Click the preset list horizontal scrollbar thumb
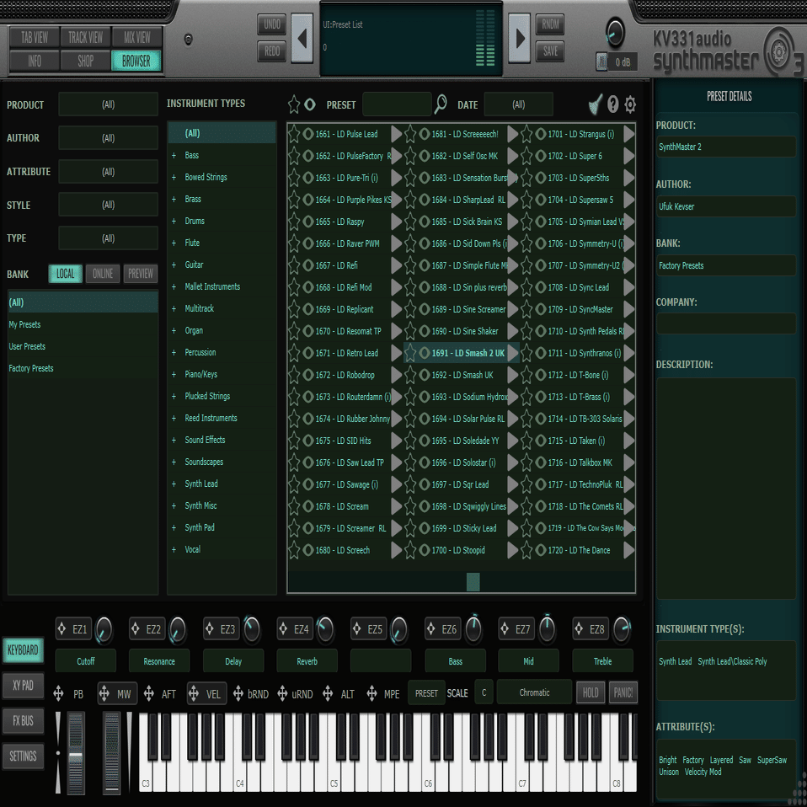Viewport: 807px width, 807px height. 473,582
